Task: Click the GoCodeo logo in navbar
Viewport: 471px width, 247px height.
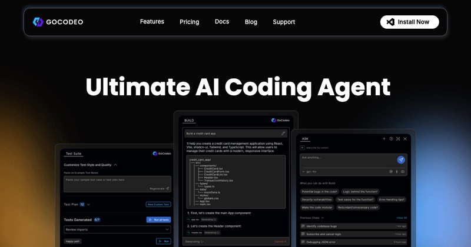Action: 58,22
